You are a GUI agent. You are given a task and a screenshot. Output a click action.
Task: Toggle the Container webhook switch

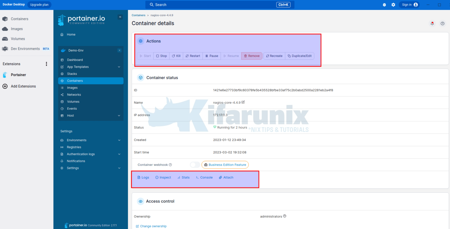(x=195, y=165)
